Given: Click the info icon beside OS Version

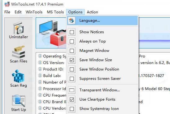Looking at the screenshot, I should 40,62.
